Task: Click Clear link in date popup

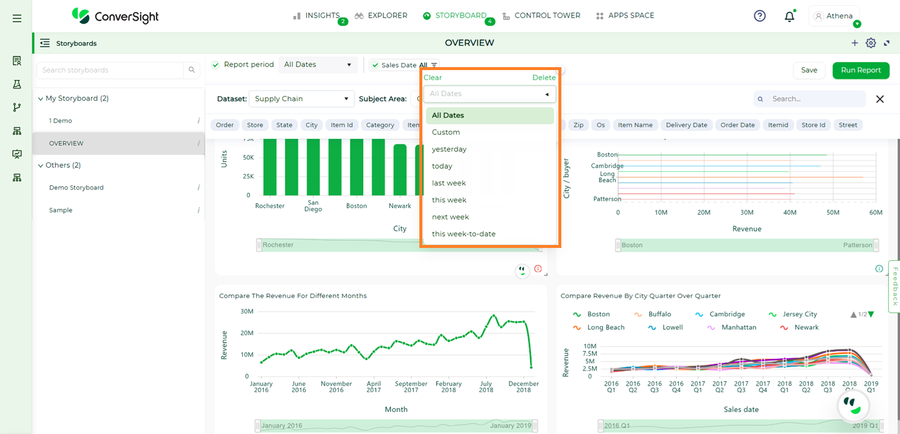Action: click(432, 78)
